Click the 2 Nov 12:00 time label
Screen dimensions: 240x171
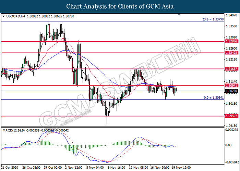point(74,168)
